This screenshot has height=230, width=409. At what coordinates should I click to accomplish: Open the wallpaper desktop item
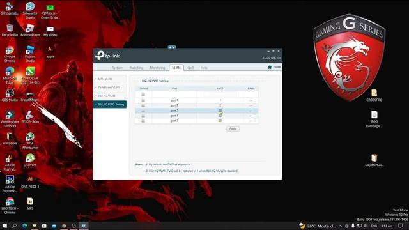point(10,139)
